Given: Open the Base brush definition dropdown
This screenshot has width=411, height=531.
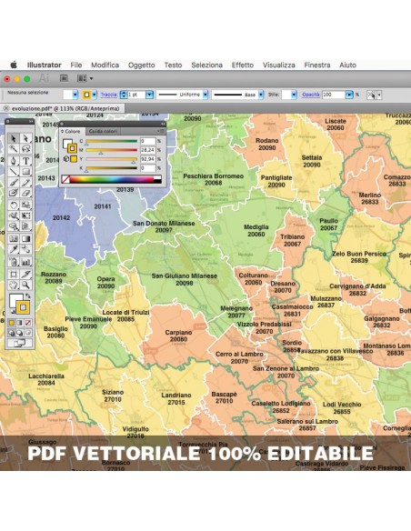Looking at the screenshot, I should [261, 95].
